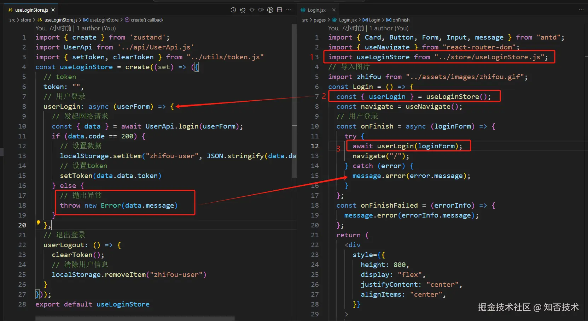Close the useLoginStore.js tab
Image resolution: width=588 pixels, height=321 pixels.
coord(53,10)
